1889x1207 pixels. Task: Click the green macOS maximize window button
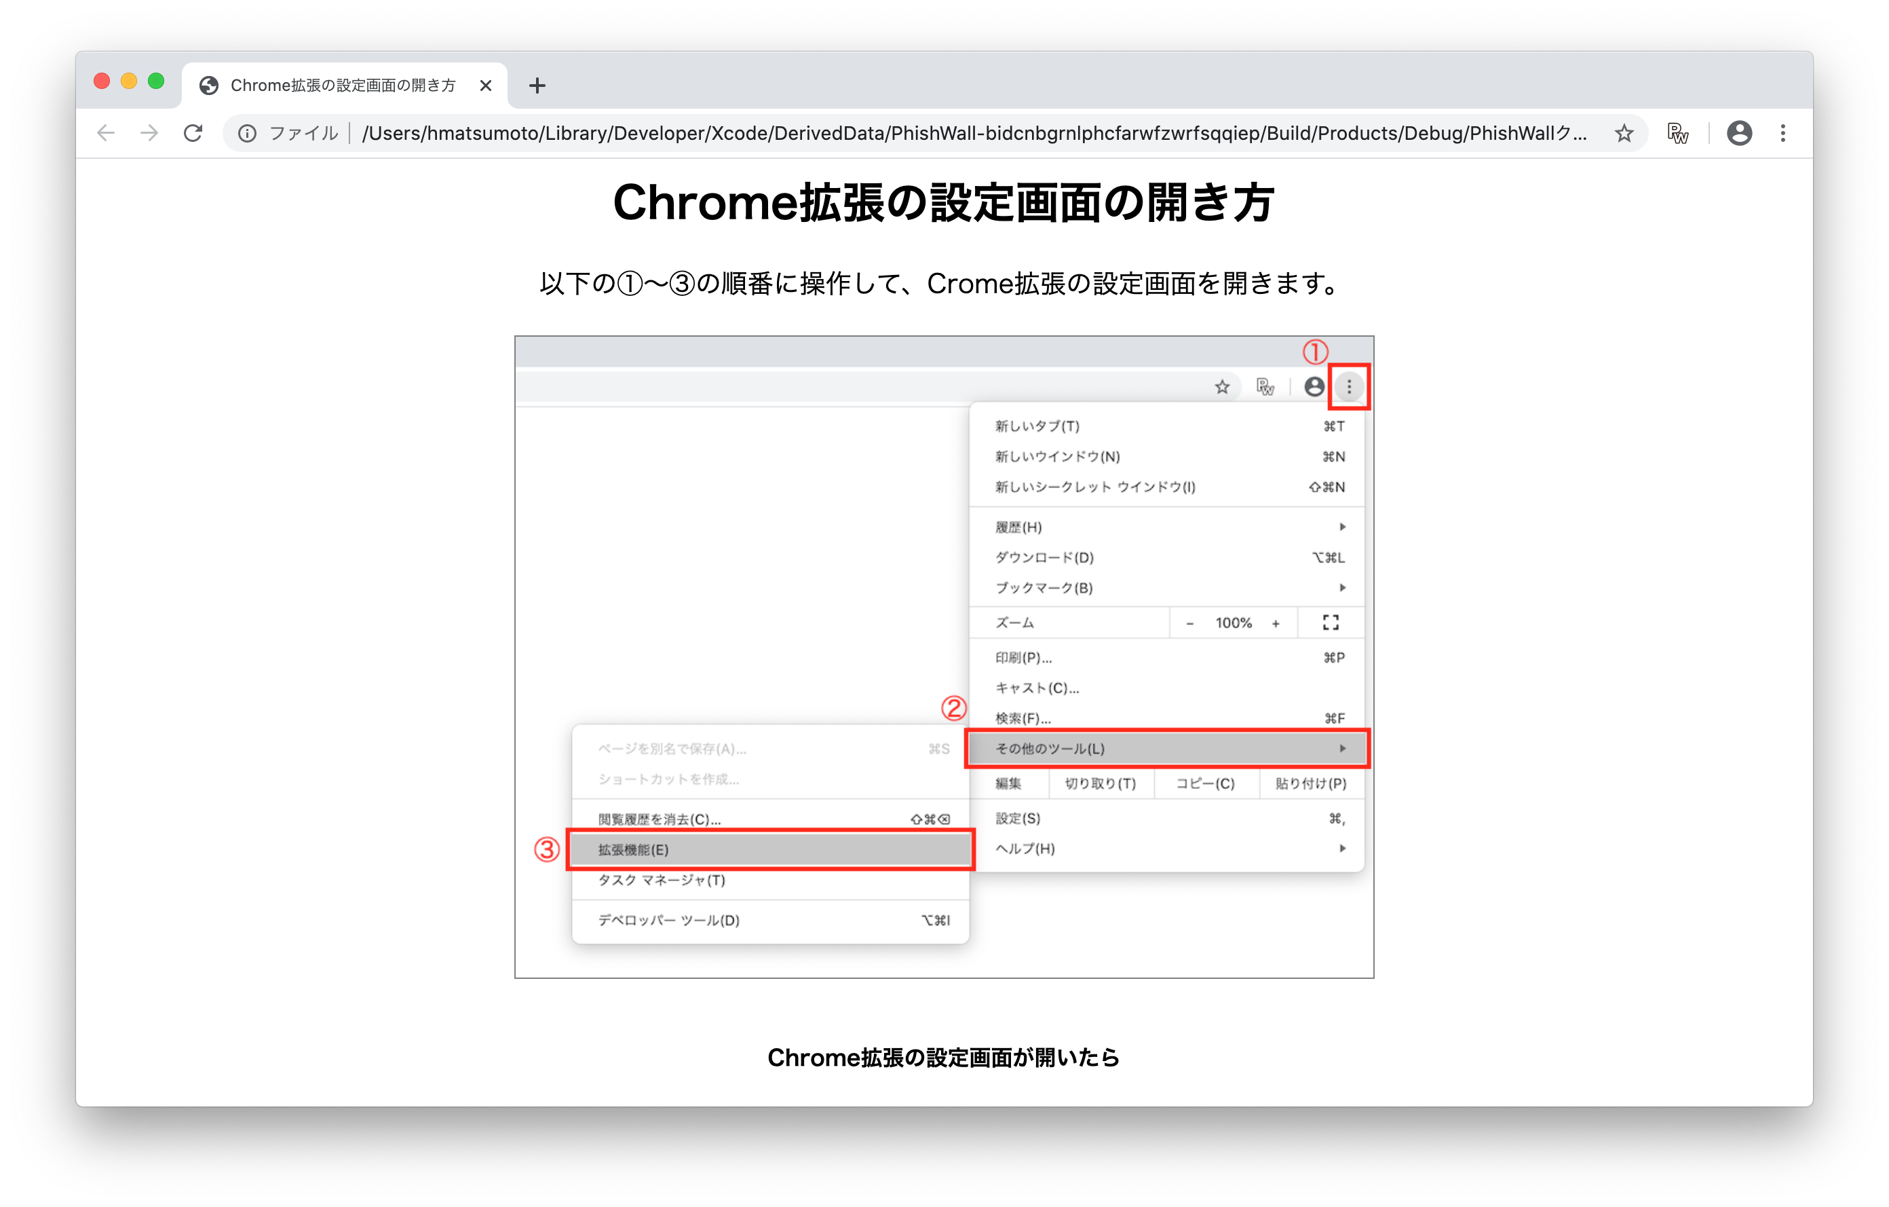tap(156, 81)
